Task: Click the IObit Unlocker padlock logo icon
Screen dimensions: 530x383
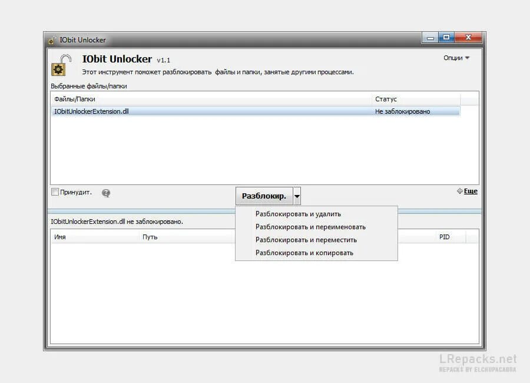Action: point(61,65)
